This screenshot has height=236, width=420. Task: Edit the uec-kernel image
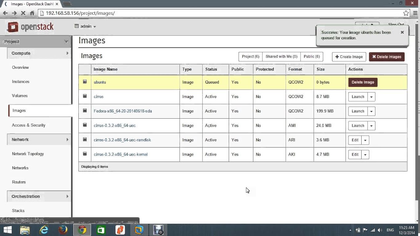pos(355,154)
